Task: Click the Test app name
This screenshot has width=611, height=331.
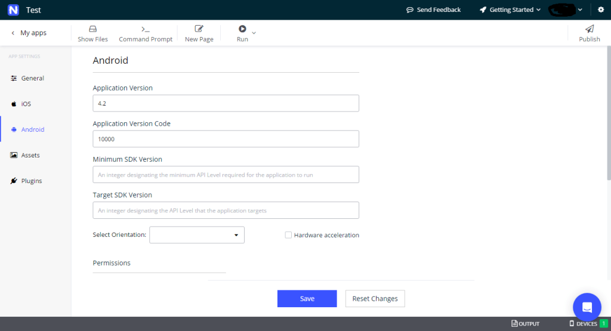Action: click(x=33, y=10)
